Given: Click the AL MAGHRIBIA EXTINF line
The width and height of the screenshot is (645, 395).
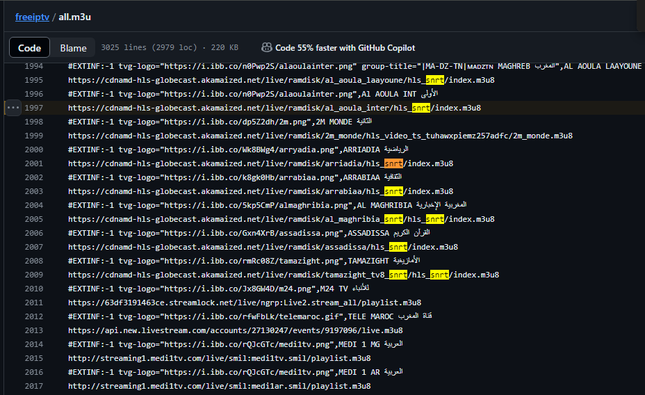Looking at the screenshot, I should click(x=268, y=205).
